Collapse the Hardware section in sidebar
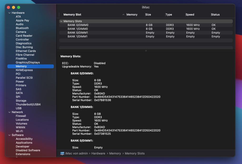Image resolution: width=242 pixels, height=164 pixels. pyautogui.click(x=9, y=13)
